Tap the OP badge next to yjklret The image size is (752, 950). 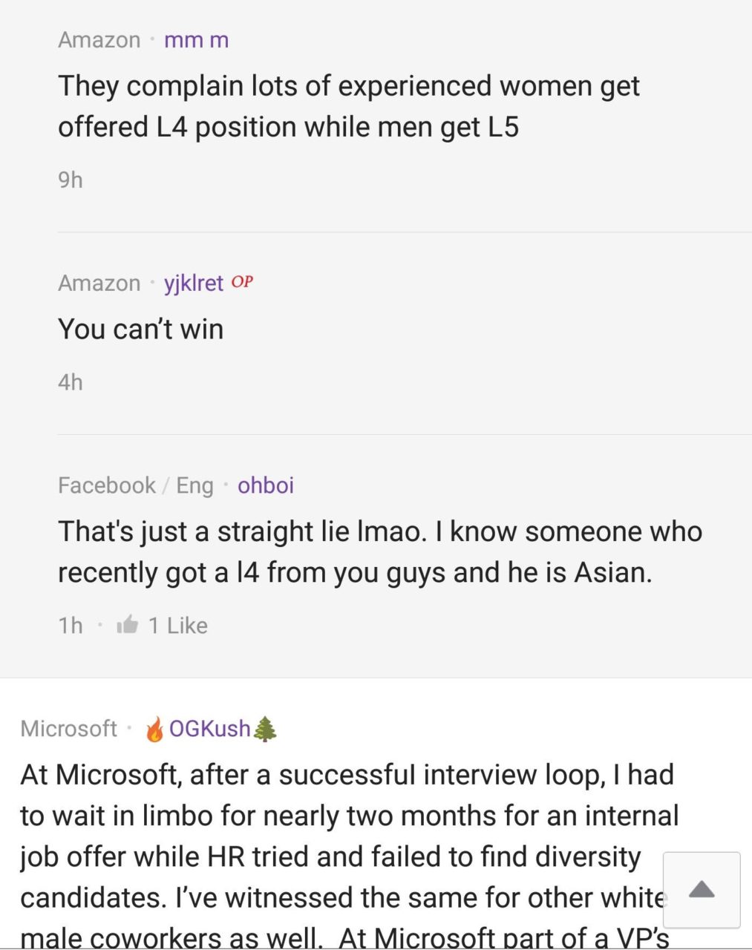[242, 282]
